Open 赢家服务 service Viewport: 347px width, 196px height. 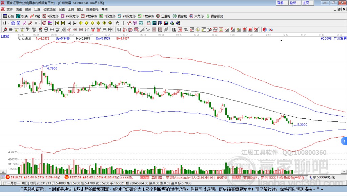point(215,16)
